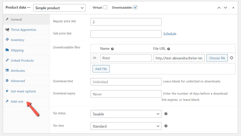Collapse the Product data panel triangle
Viewport: 241px width, 136px height.
[x=233, y=7]
